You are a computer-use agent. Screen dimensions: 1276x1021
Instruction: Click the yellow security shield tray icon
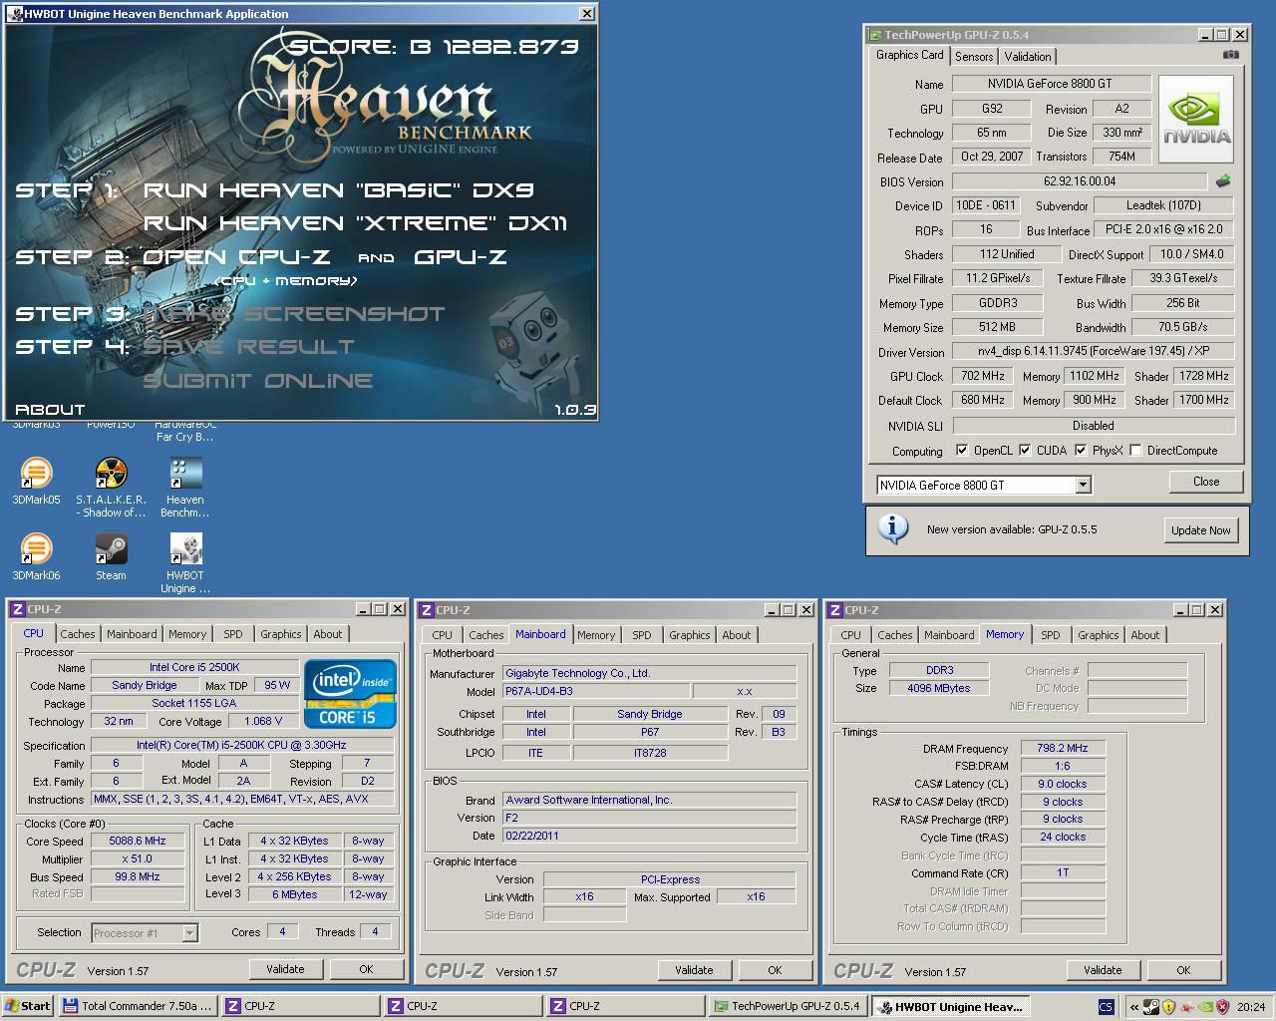pos(1168,1006)
